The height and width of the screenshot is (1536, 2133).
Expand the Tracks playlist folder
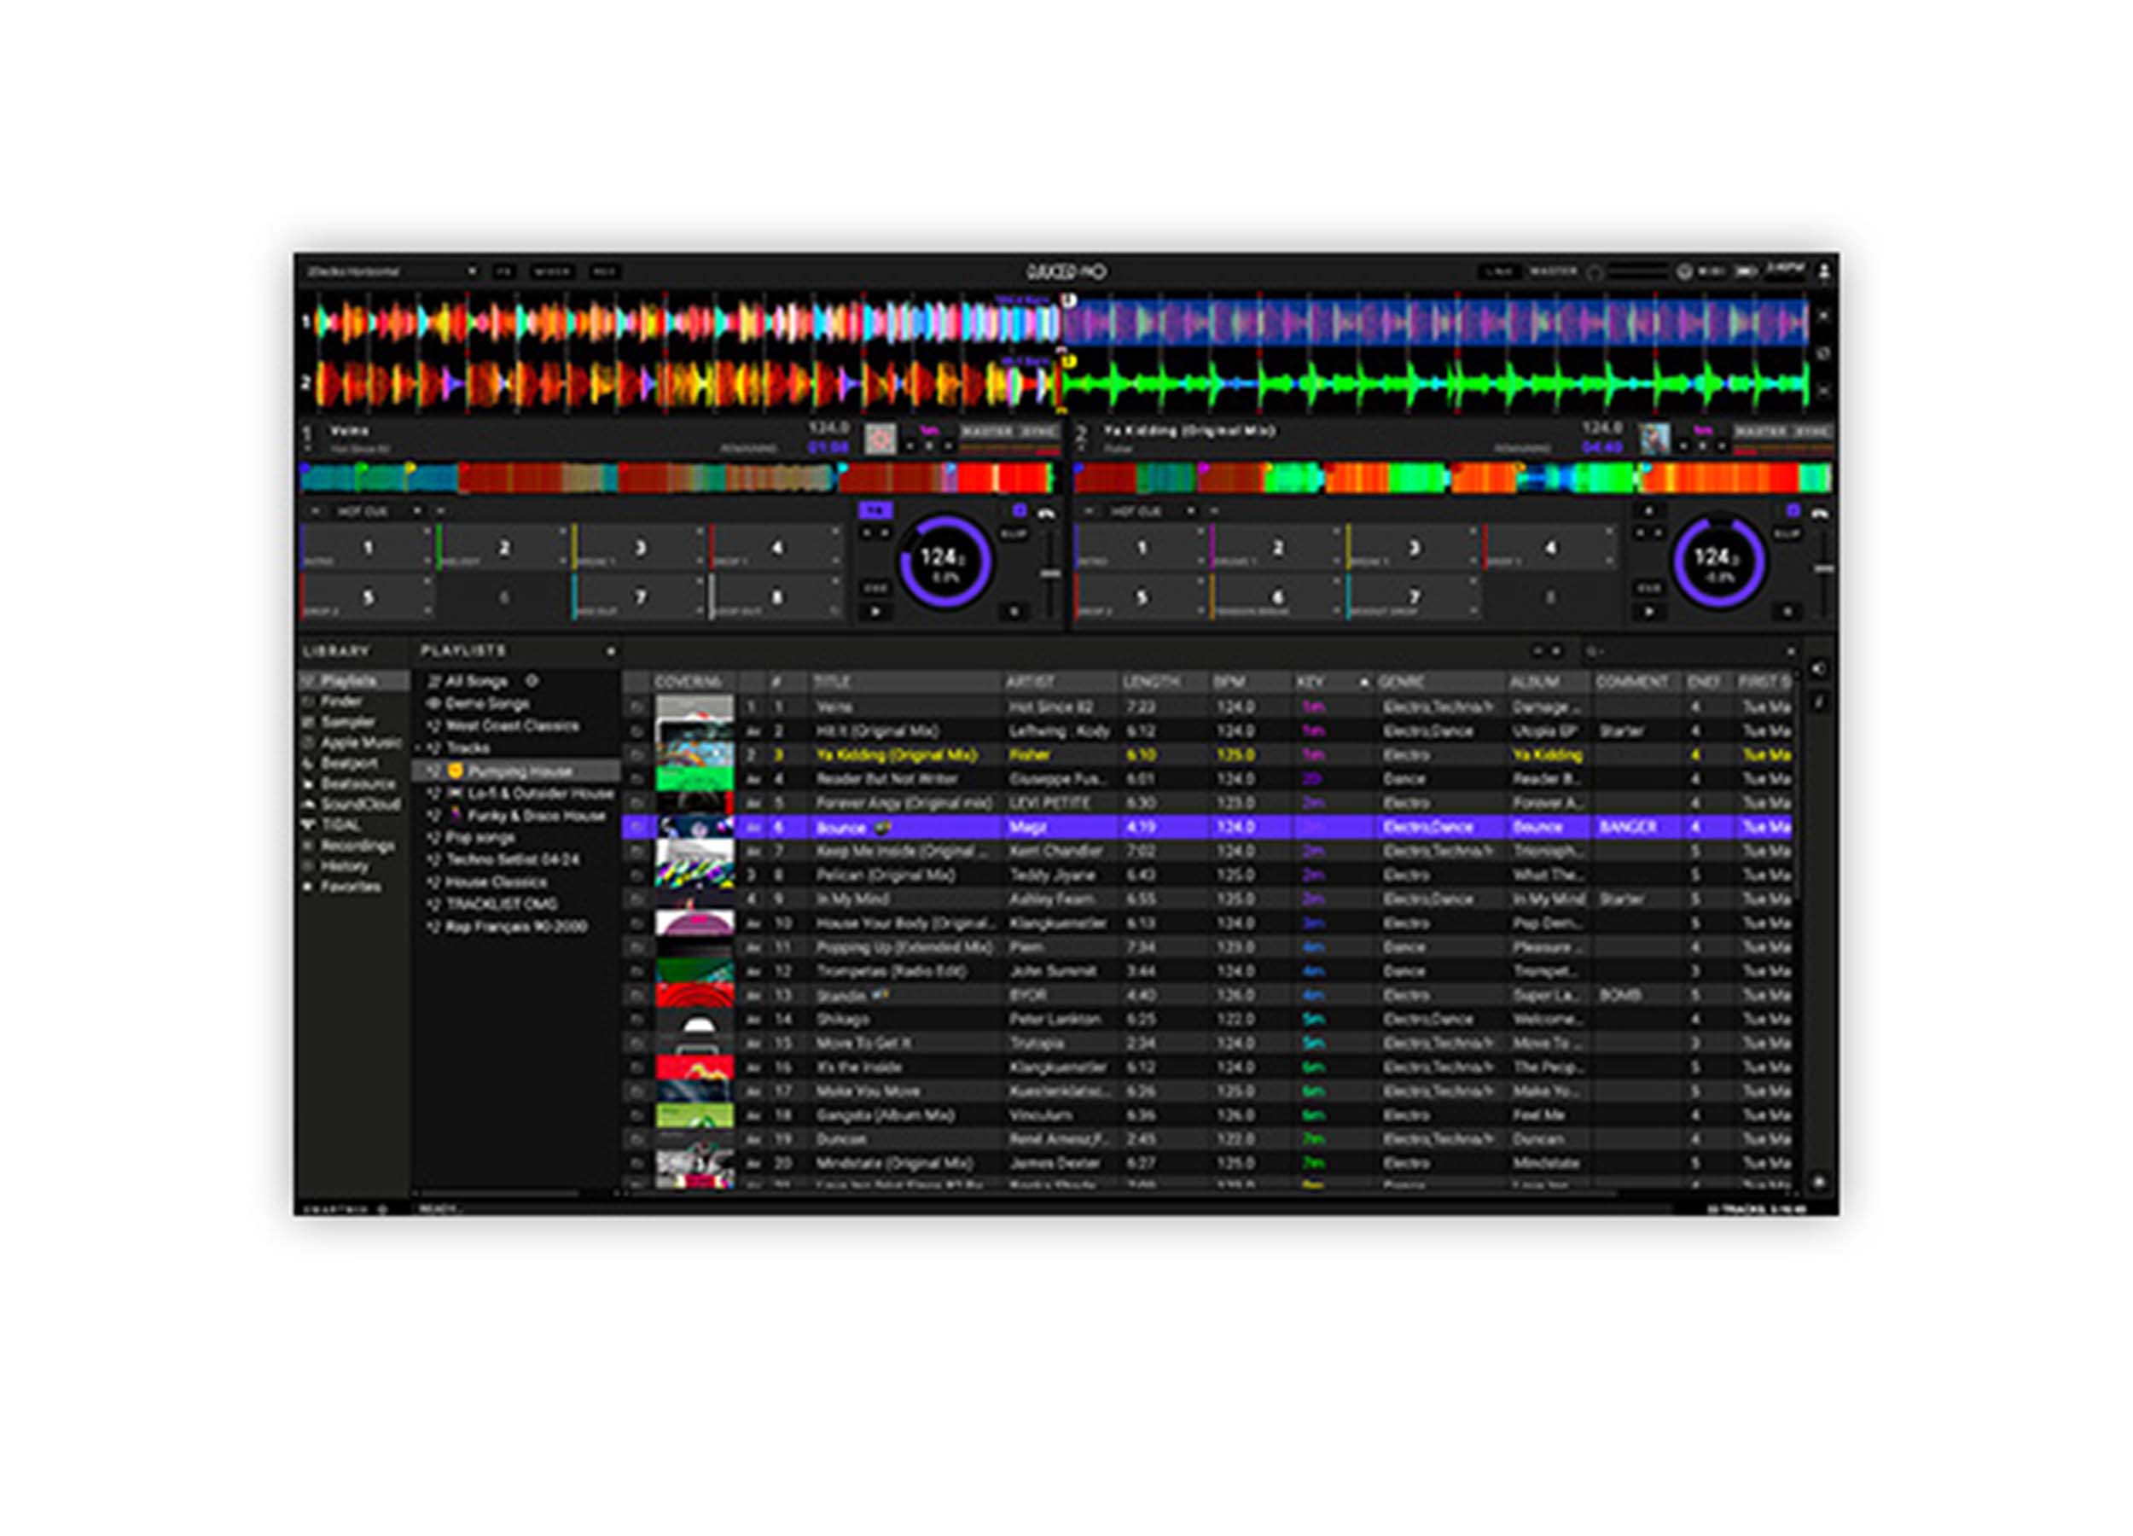pyautogui.click(x=420, y=748)
